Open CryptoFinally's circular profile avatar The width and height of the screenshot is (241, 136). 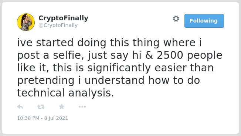26,22
